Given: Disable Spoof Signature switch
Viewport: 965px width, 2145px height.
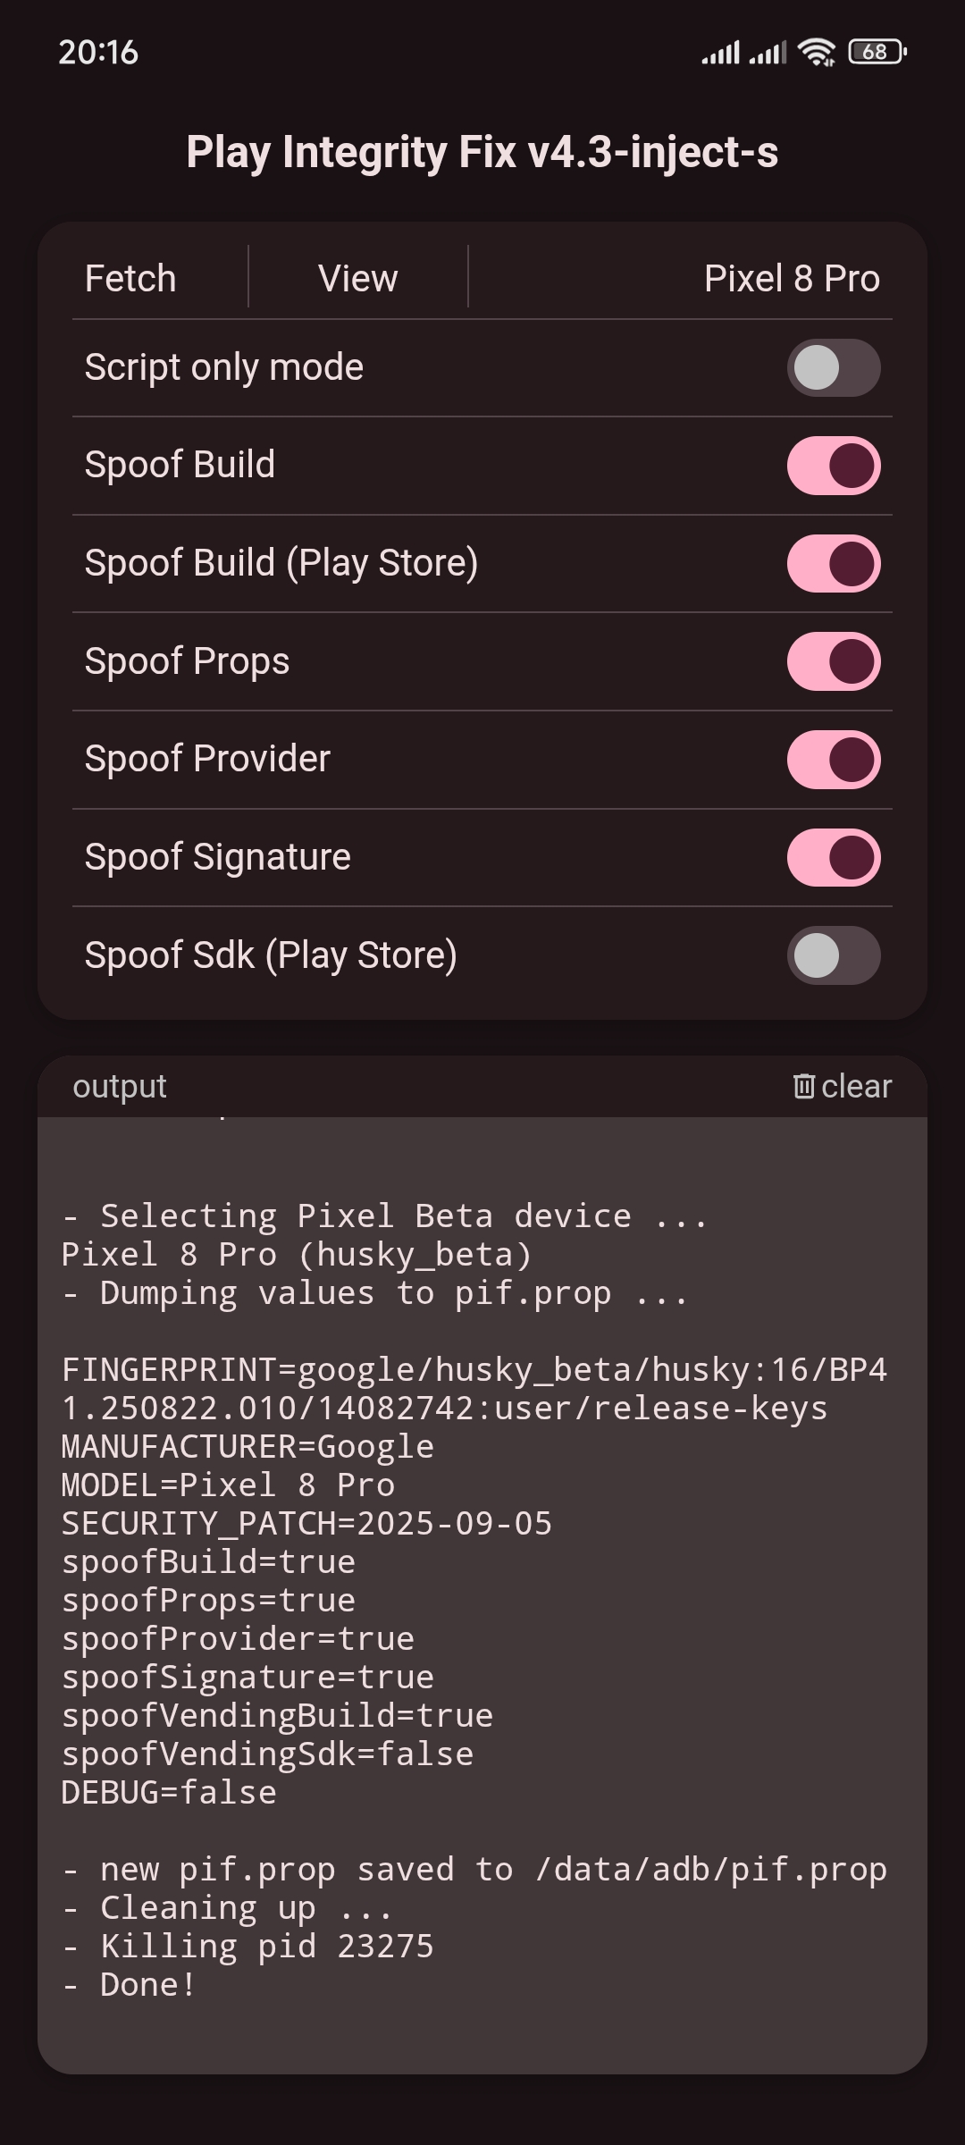Looking at the screenshot, I should pos(833,858).
